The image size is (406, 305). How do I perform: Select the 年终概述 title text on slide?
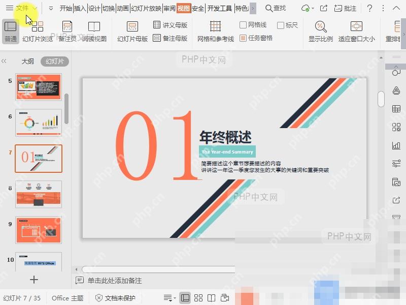[x=225, y=137]
